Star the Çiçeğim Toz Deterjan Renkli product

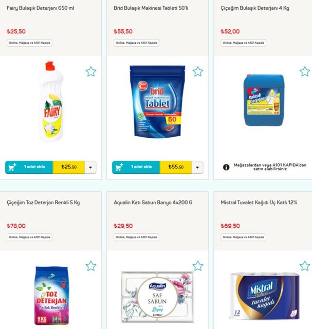coord(91,266)
